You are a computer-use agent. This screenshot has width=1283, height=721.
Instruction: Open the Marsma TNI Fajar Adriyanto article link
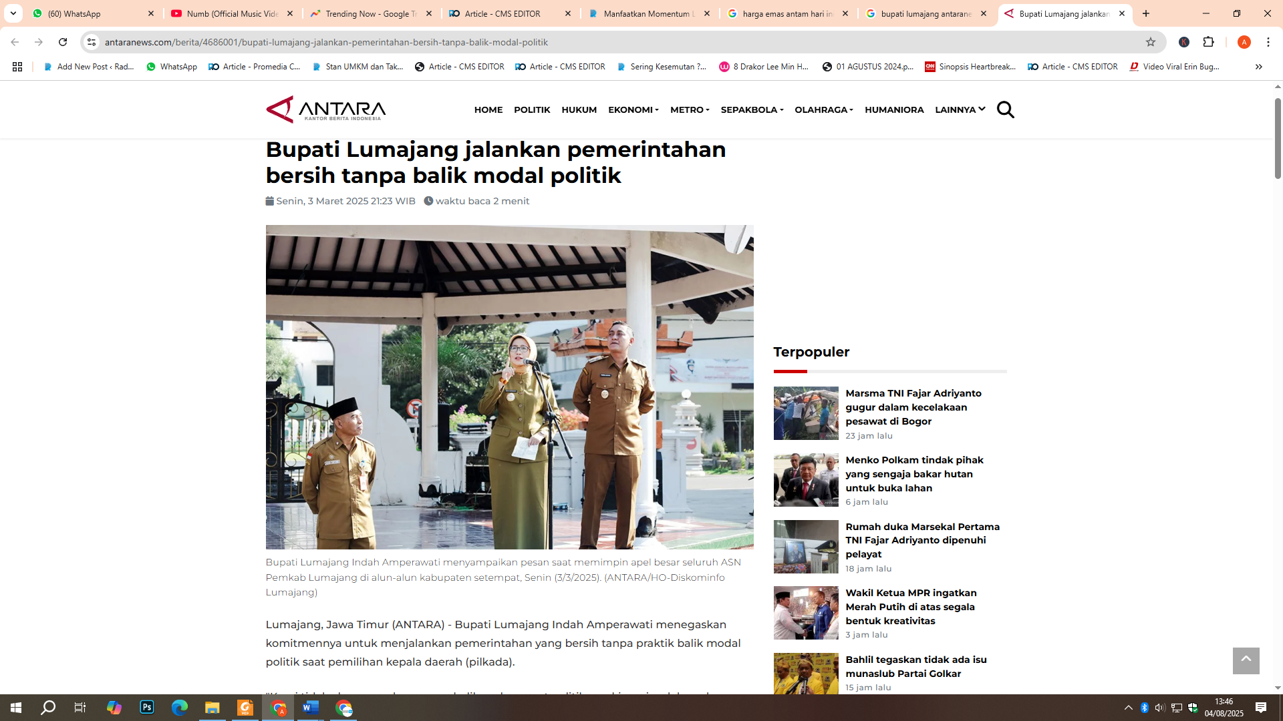[913, 407]
